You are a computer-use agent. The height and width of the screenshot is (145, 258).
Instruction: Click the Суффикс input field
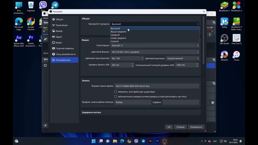click(181, 102)
